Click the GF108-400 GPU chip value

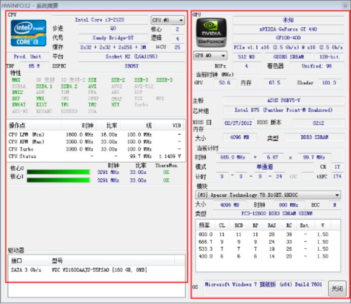coord(288,38)
